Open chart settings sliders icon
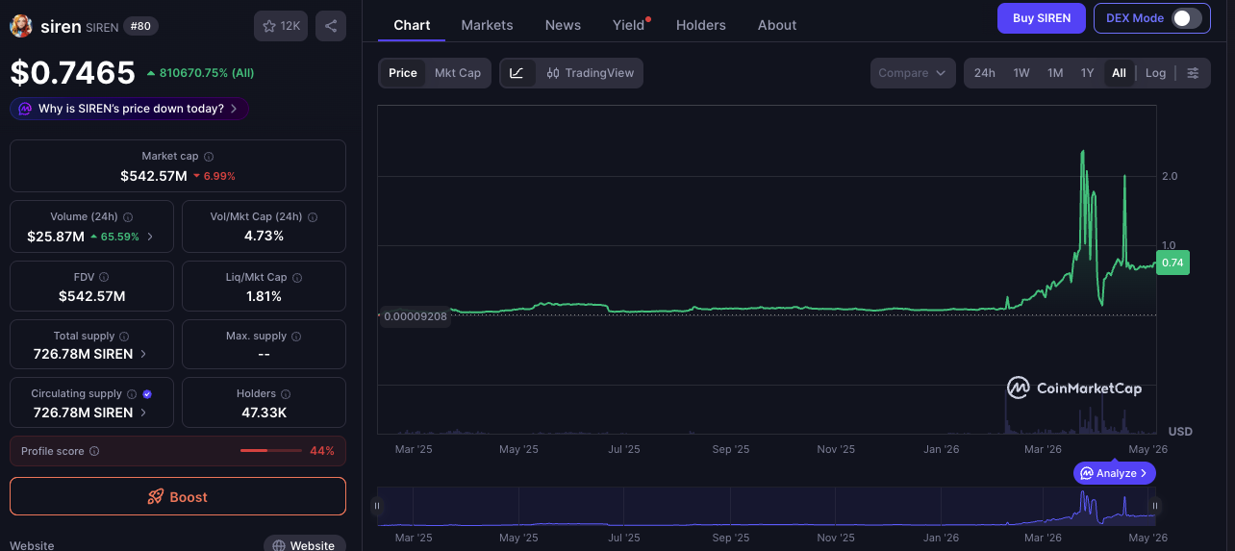Screen dimensions: 1235x551 click(x=1193, y=73)
